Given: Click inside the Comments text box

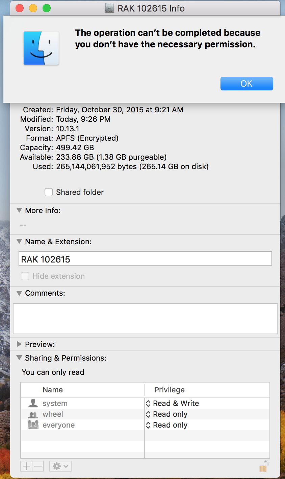Looking at the screenshot, I should 145,319.
